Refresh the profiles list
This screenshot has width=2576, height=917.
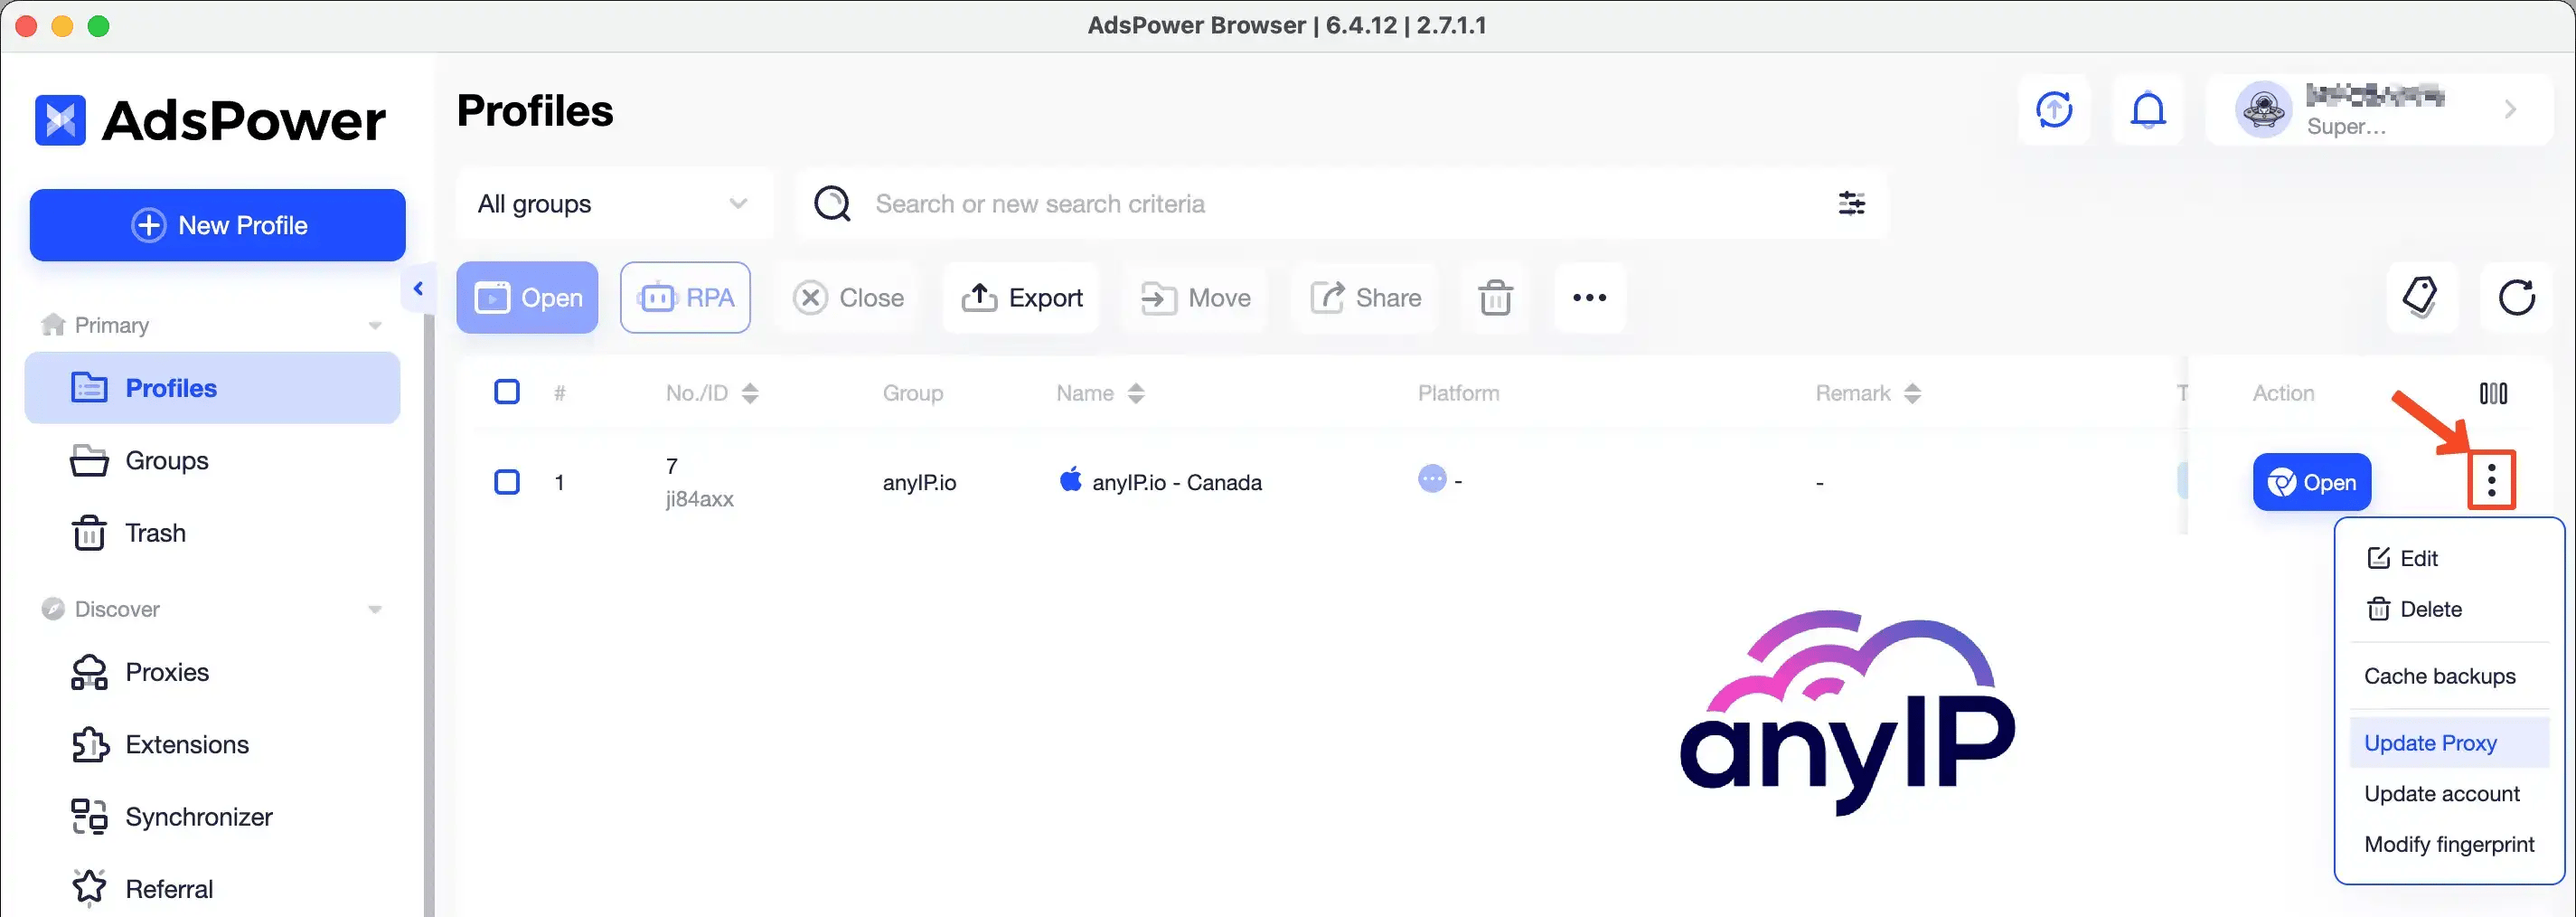click(2518, 297)
